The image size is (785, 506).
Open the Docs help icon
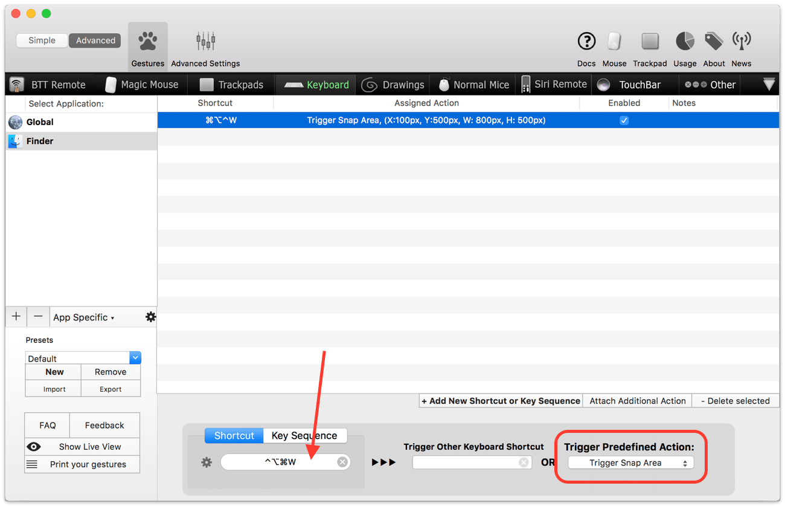click(586, 41)
